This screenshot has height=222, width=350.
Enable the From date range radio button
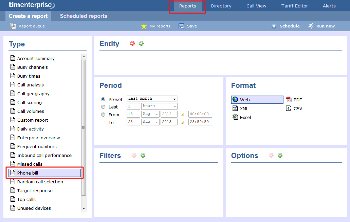coord(103,115)
